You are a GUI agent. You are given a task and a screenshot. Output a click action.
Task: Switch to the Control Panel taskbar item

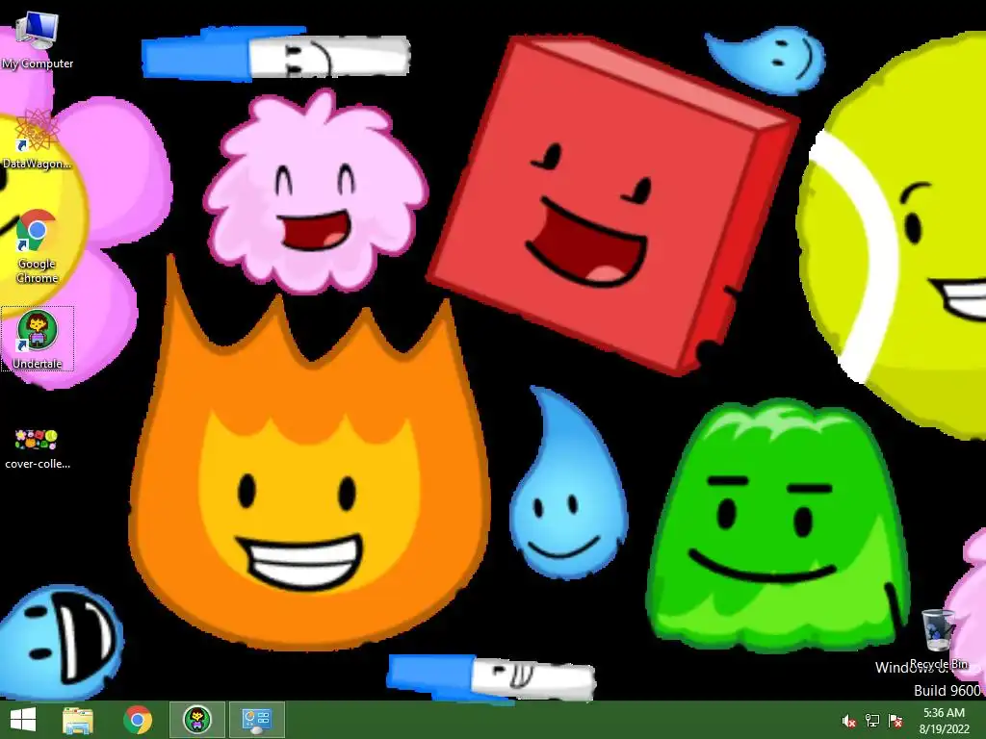pyautogui.click(x=257, y=720)
